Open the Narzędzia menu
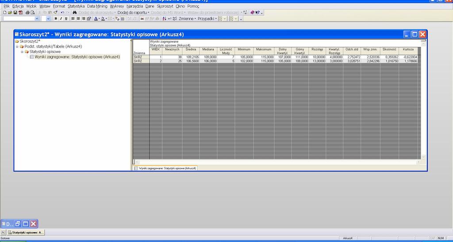 click(x=134, y=6)
